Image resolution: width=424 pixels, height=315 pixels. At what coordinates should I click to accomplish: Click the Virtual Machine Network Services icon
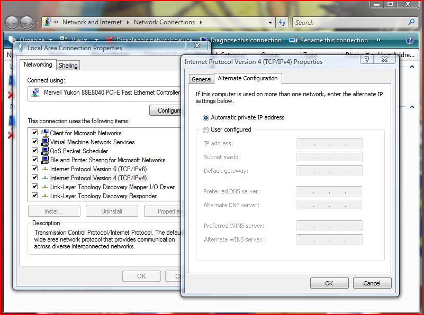point(45,142)
